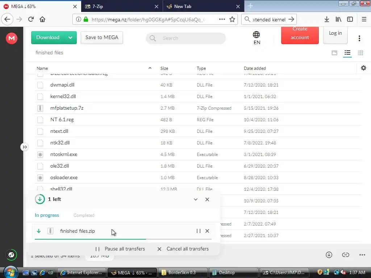Open the Download button dropdown arrow
Image resolution: width=371 pixels, height=278 pixels.
[x=70, y=38]
